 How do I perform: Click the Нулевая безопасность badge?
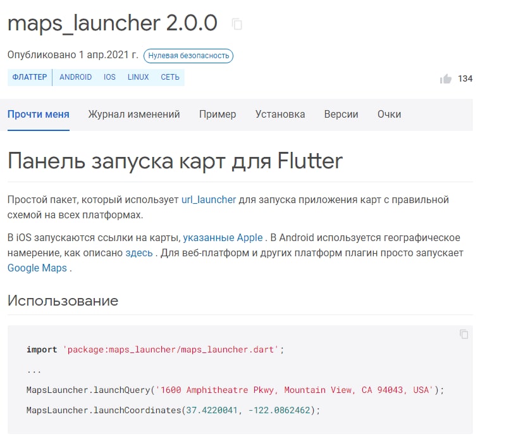(x=188, y=56)
